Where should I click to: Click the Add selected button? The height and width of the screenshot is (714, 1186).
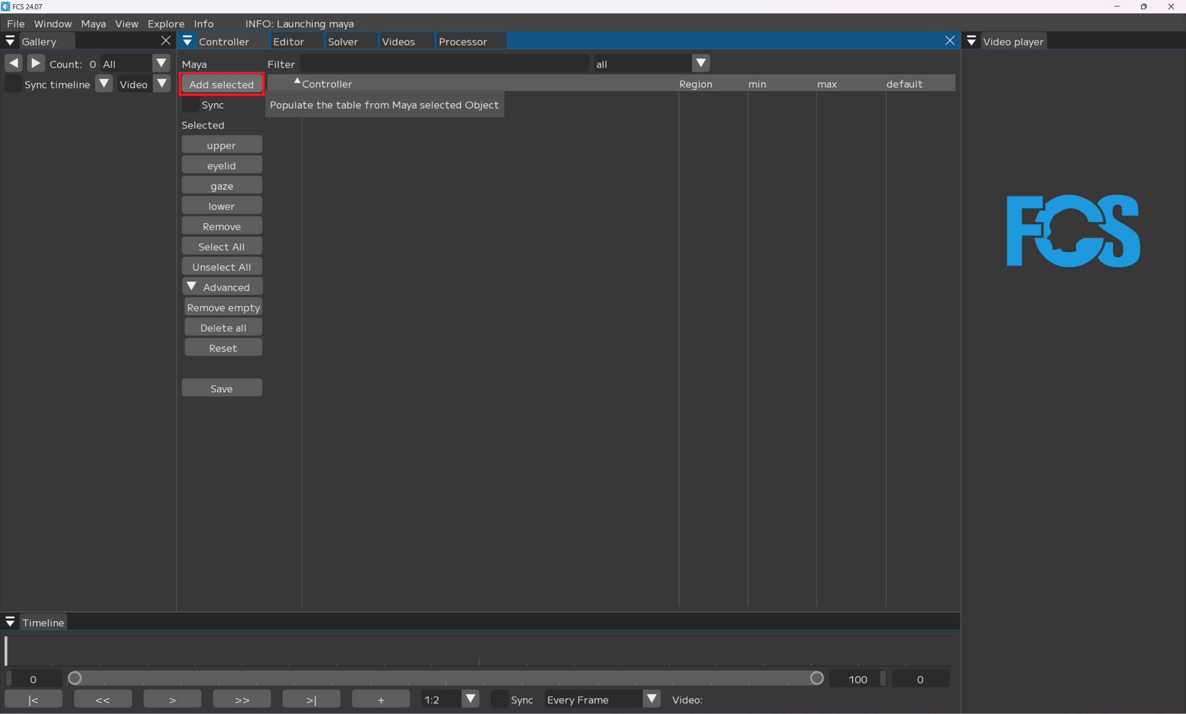[221, 84]
